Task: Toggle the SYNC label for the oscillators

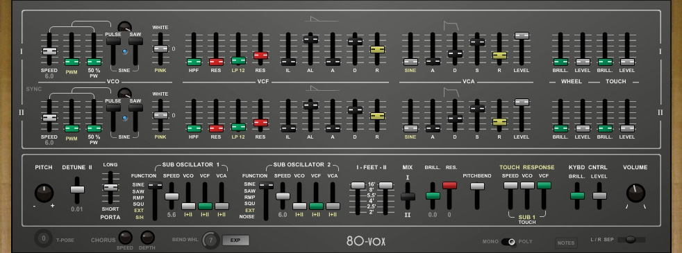Action: pos(34,89)
